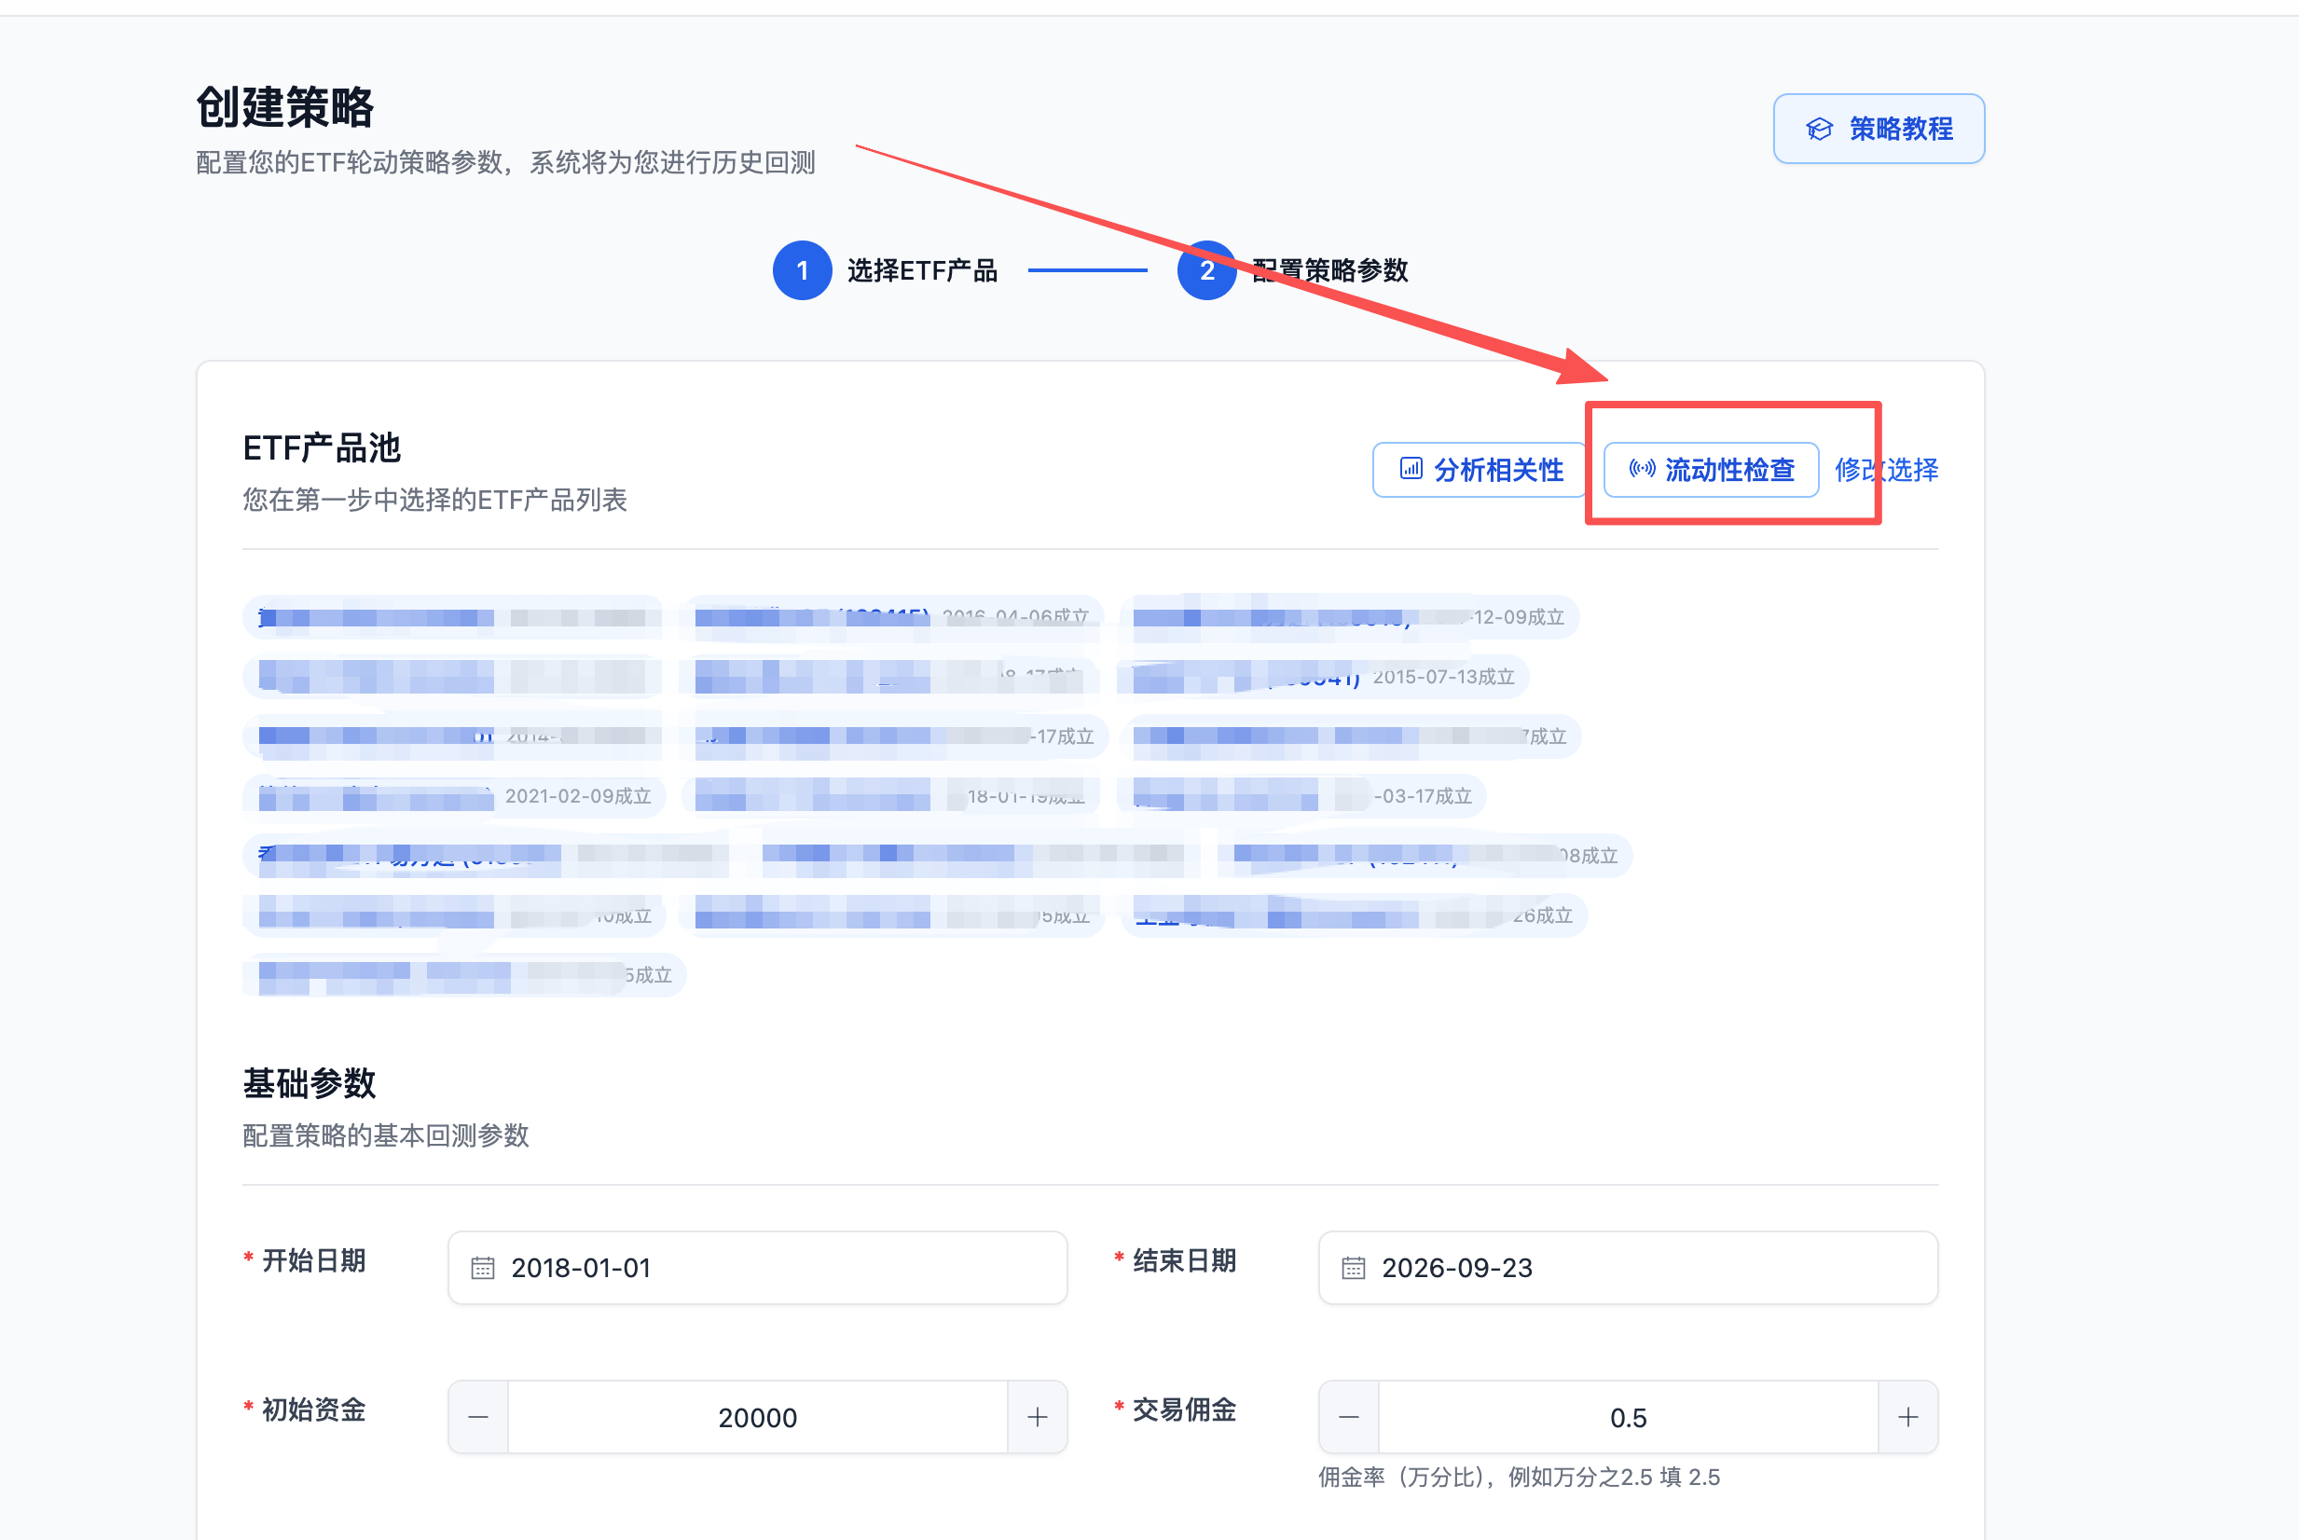Image resolution: width=2299 pixels, height=1540 pixels.
Task: Decrease 交易佣金 with minus button
Action: [x=1349, y=1416]
